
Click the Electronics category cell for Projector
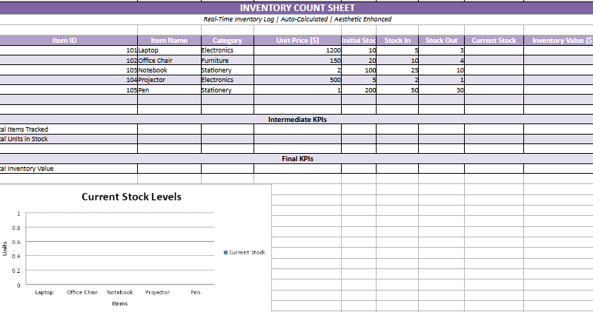(x=228, y=80)
